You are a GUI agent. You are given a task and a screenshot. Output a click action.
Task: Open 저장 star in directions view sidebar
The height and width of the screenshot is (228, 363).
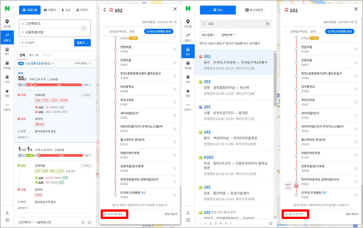tap(7, 93)
